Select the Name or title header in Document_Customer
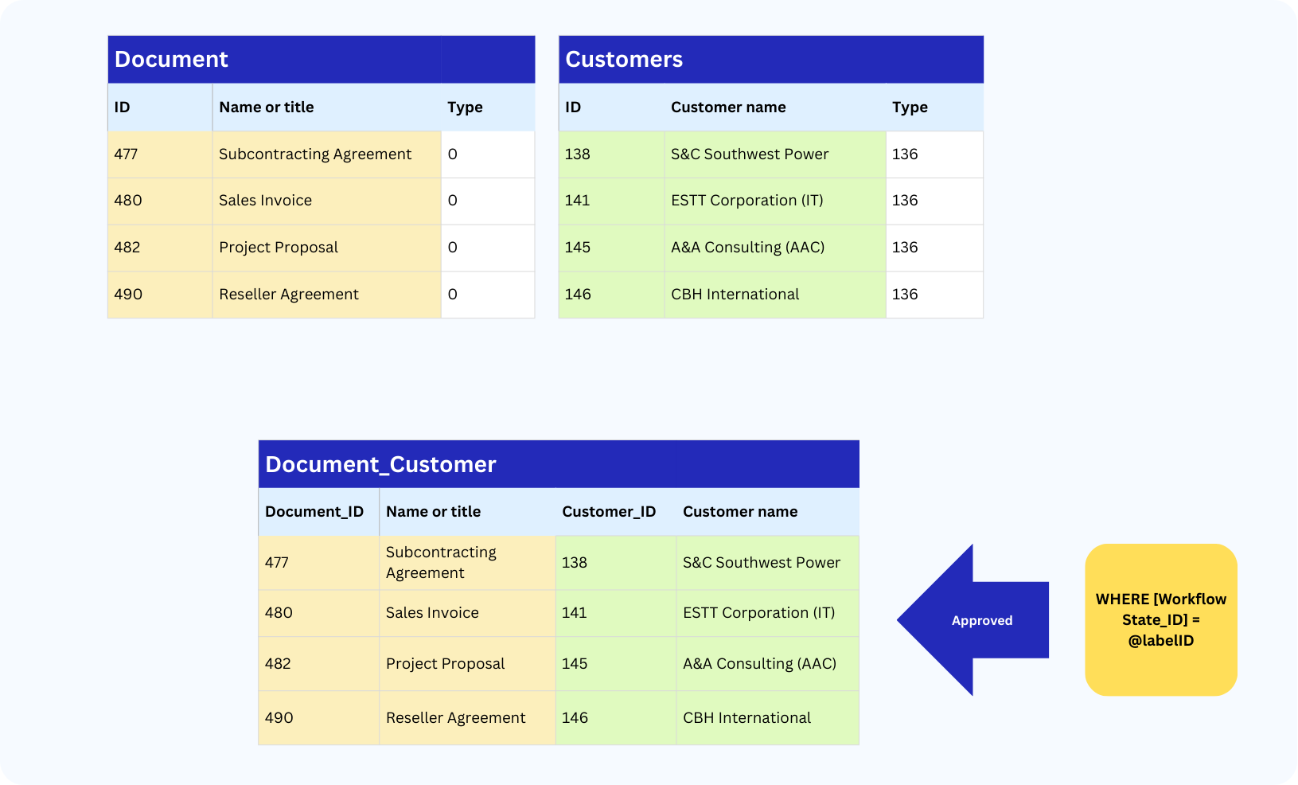 tap(434, 511)
